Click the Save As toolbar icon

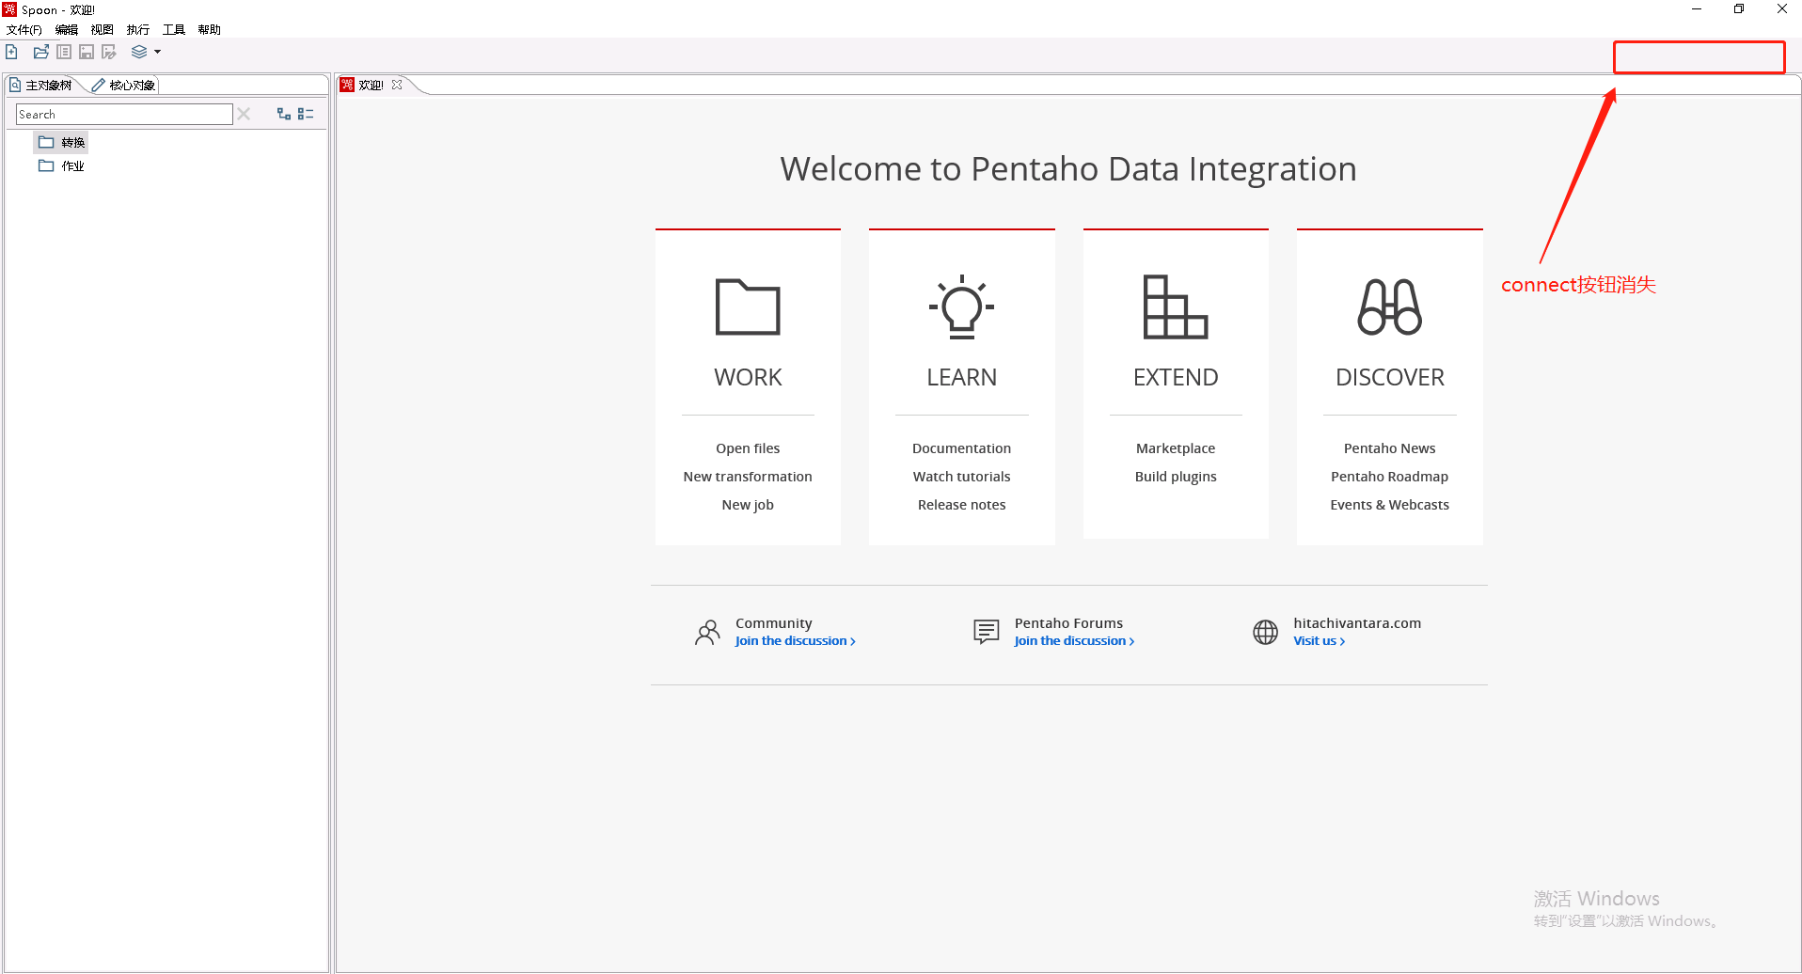pyautogui.click(x=109, y=52)
